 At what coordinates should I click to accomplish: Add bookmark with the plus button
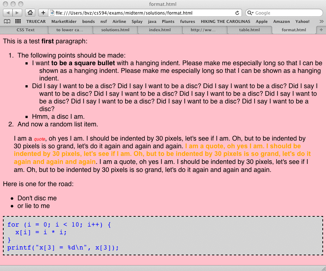pyautogui.click(x=43, y=13)
